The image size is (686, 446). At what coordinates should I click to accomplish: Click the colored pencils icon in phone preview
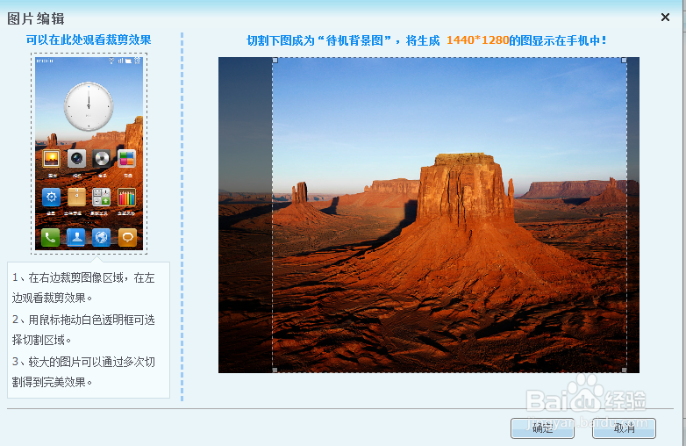126,197
